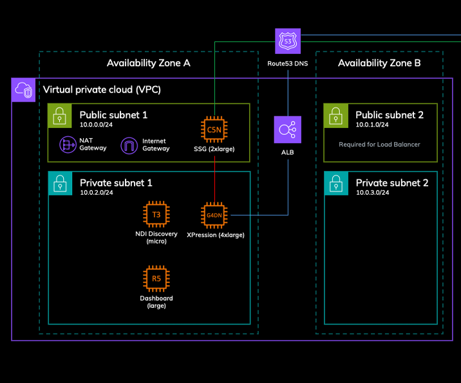Image resolution: width=461 pixels, height=383 pixels.
Task: Select the XPression (4xlarge) caption
Action: (215, 235)
